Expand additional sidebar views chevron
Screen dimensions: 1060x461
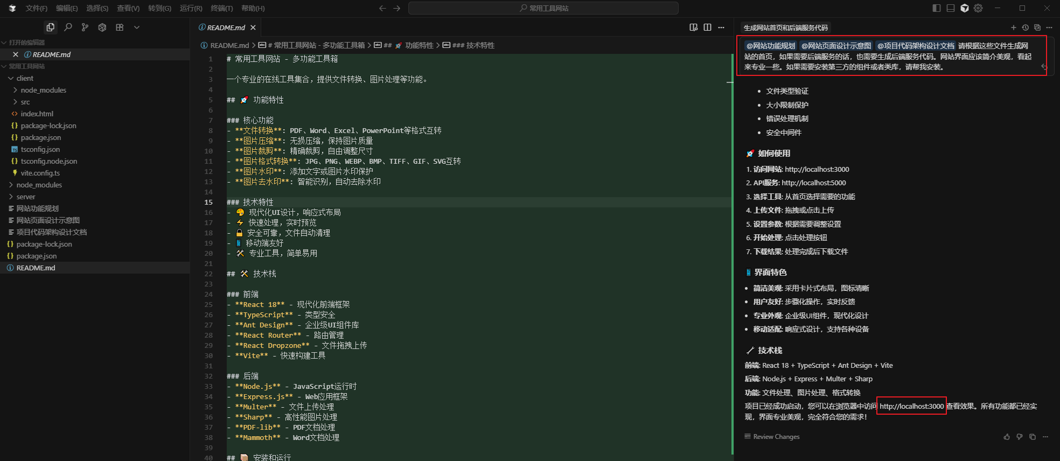tap(137, 27)
